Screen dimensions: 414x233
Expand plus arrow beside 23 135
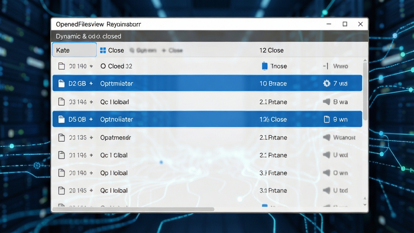(91, 138)
